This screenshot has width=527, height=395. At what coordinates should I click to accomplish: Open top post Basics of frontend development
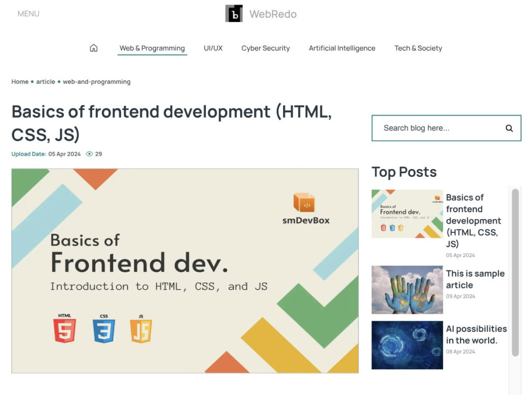pos(473,221)
